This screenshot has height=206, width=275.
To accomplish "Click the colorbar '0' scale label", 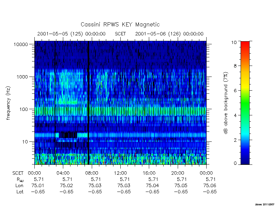I will click(235, 163).
